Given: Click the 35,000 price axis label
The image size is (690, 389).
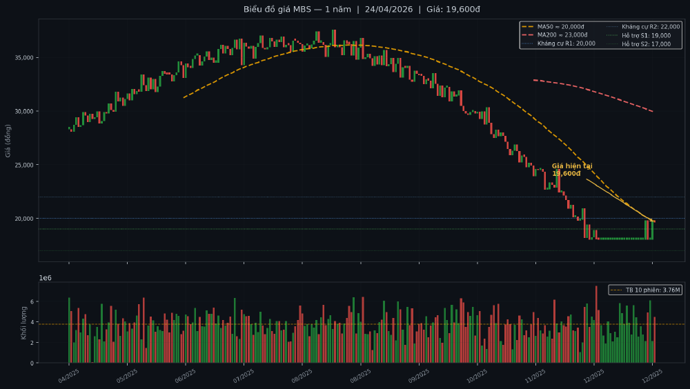Looking at the screenshot, I should pos(23,58).
